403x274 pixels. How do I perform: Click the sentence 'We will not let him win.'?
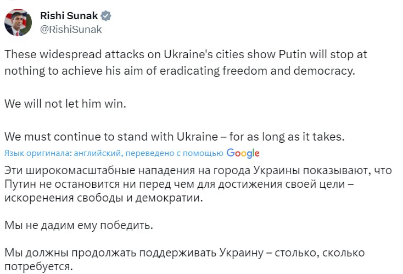point(65,104)
